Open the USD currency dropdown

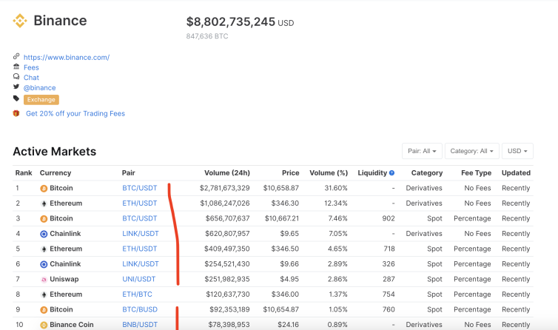tap(517, 151)
